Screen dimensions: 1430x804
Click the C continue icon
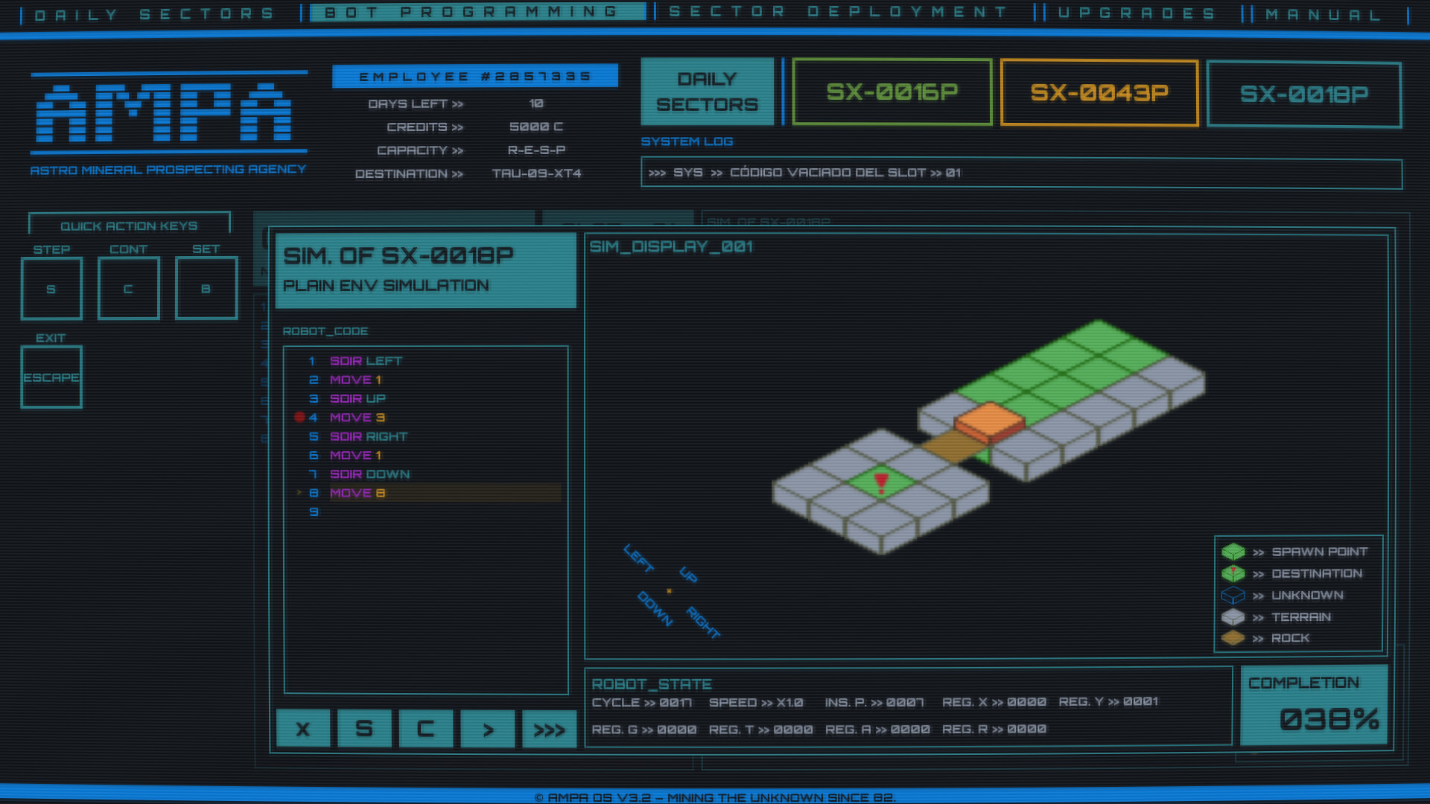(x=426, y=729)
